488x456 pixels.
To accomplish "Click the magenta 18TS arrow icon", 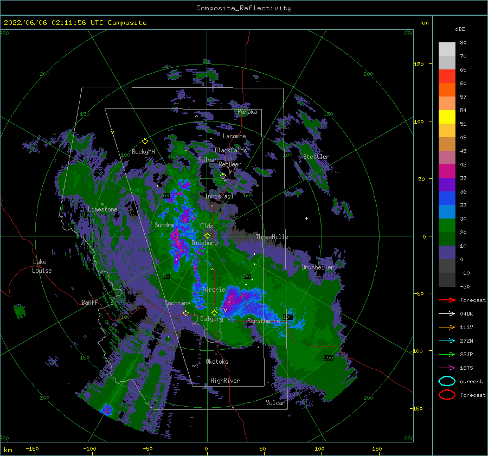I will 447,368.
